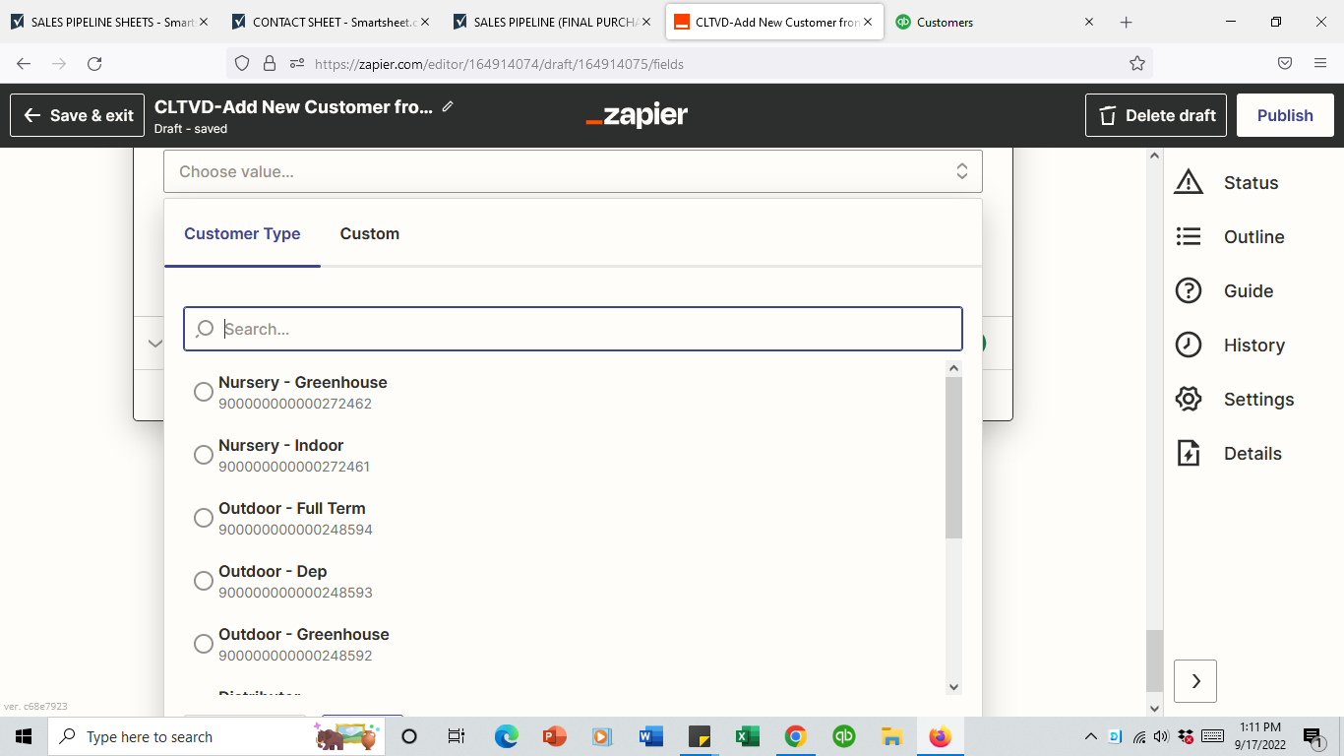This screenshot has width=1344, height=756.
Task: Show hidden system tray icons
Action: 1090,736
